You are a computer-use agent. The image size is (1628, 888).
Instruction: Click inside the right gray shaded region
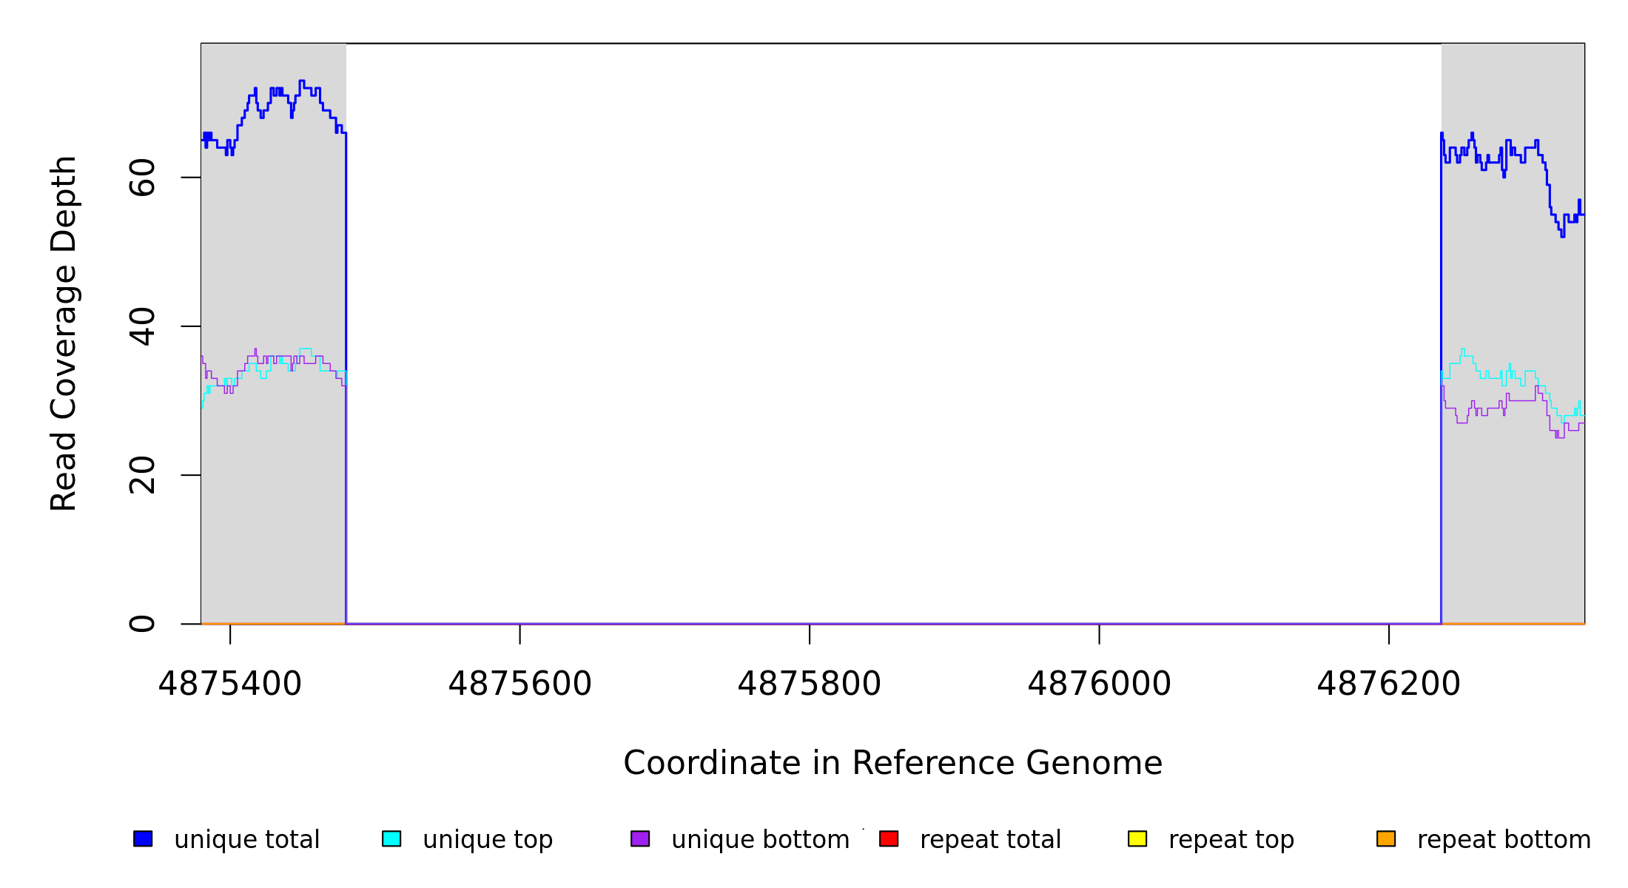[x=1513, y=518]
